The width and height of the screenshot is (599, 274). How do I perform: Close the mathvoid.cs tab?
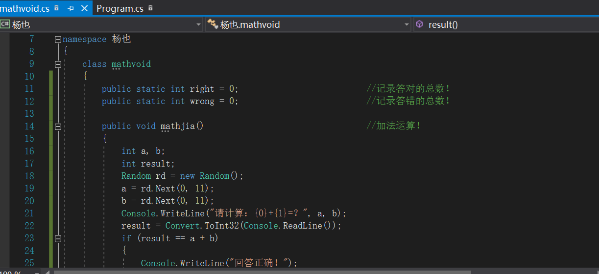click(x=84, y=8)
